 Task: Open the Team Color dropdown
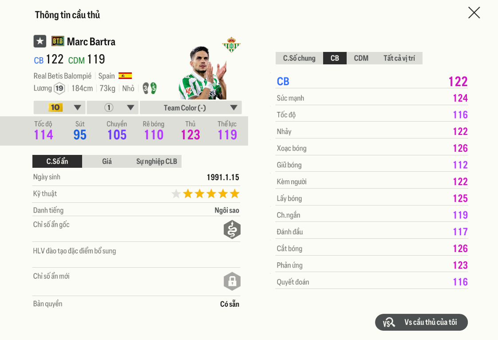(x=190, y=107)
